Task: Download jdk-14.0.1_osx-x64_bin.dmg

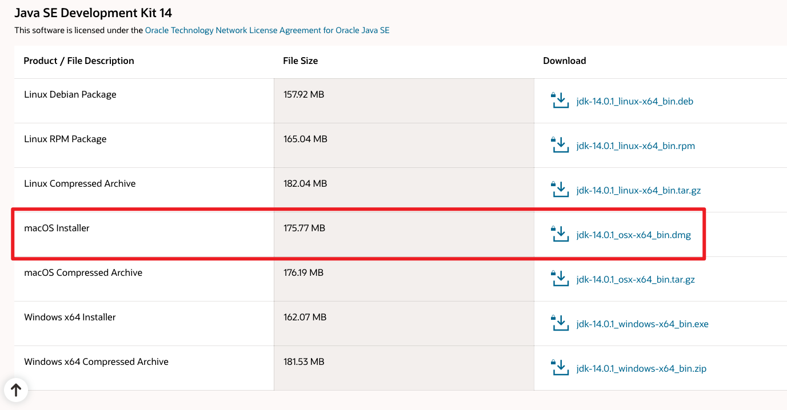Action: [634, 235]
